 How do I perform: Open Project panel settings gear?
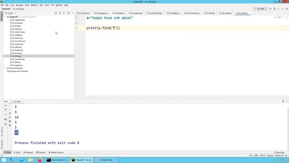click(69, 13)
